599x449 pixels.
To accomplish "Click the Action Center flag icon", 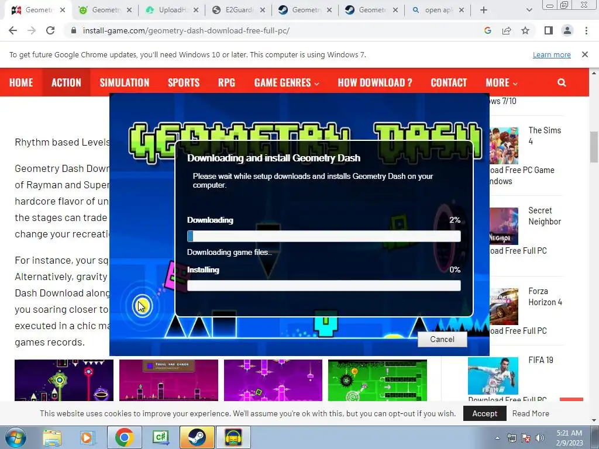I will click(526, 438).
